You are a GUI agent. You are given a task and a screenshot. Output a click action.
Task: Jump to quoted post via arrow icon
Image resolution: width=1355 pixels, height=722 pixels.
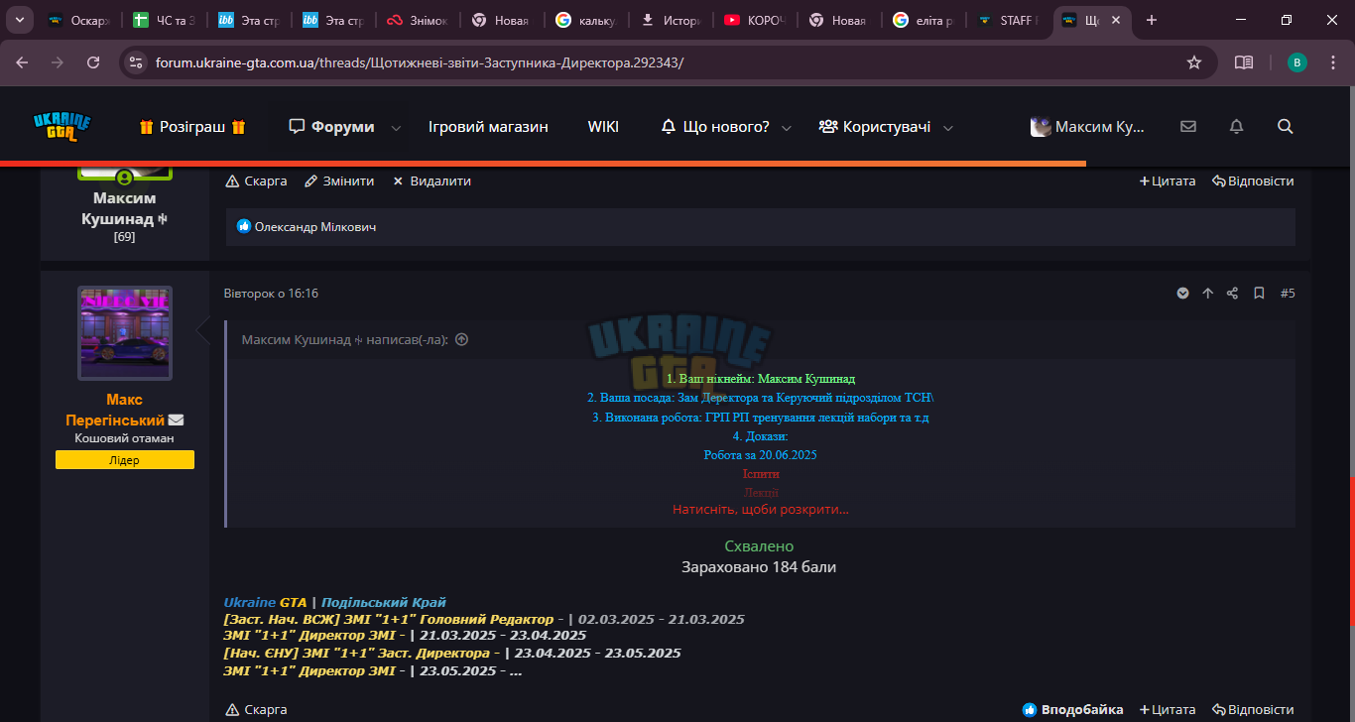(x=461, y=339)
